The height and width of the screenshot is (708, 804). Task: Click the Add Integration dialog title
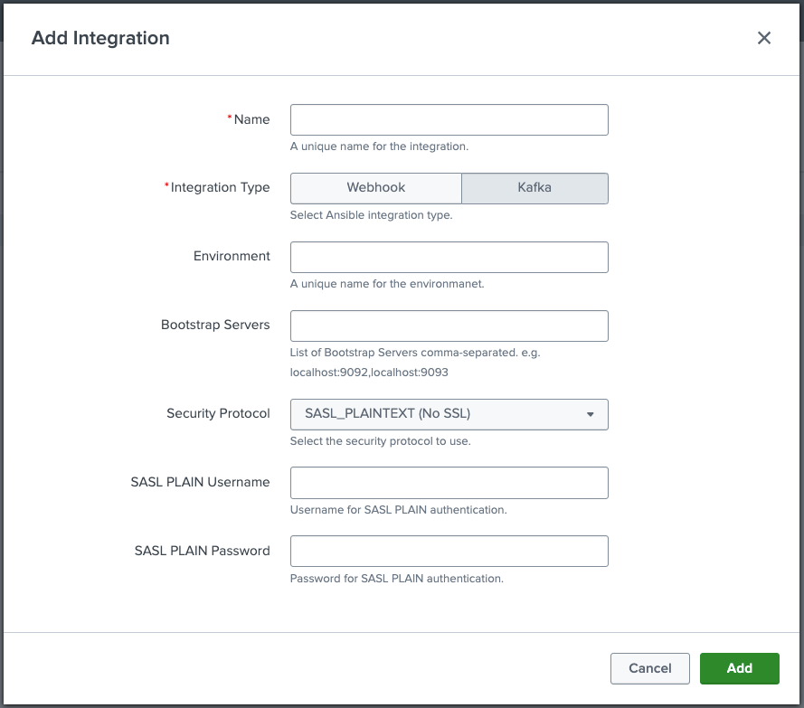pyautogui.click(x=100, y=38)
